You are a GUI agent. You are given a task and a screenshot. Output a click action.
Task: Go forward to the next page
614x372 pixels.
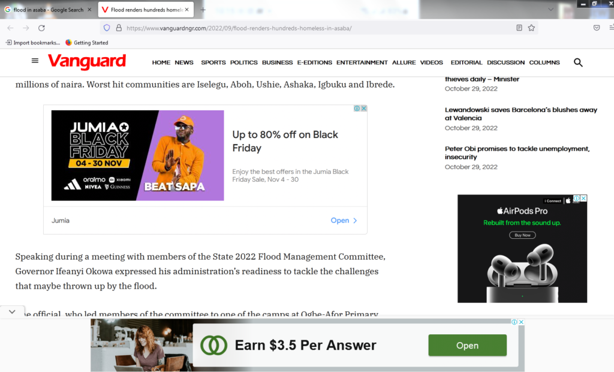[x=26, y=28]
